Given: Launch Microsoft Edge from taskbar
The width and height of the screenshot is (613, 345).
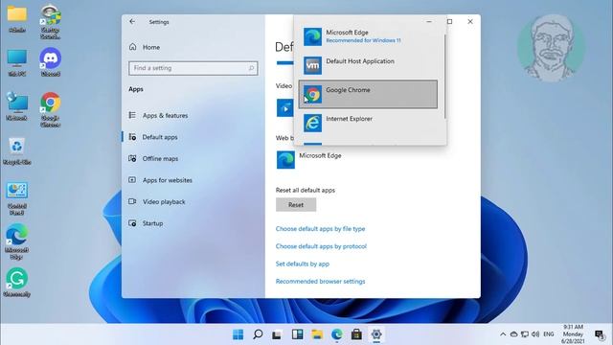Looking at the screenshot, I should 336,334.
